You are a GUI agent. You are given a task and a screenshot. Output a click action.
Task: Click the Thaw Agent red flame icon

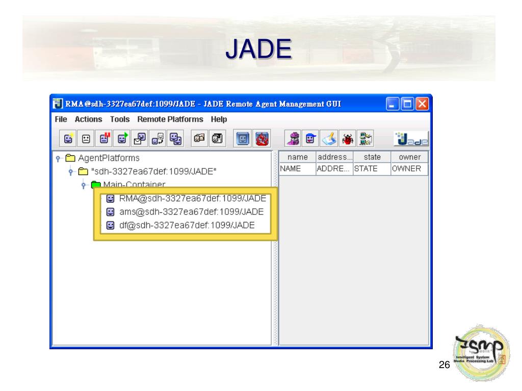point(262,138)
